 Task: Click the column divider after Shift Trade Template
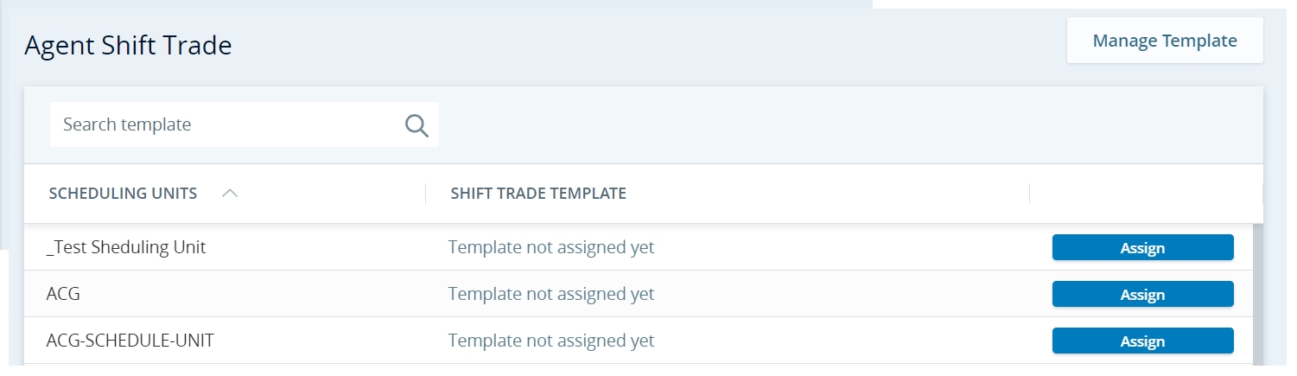coord(1029,194)
